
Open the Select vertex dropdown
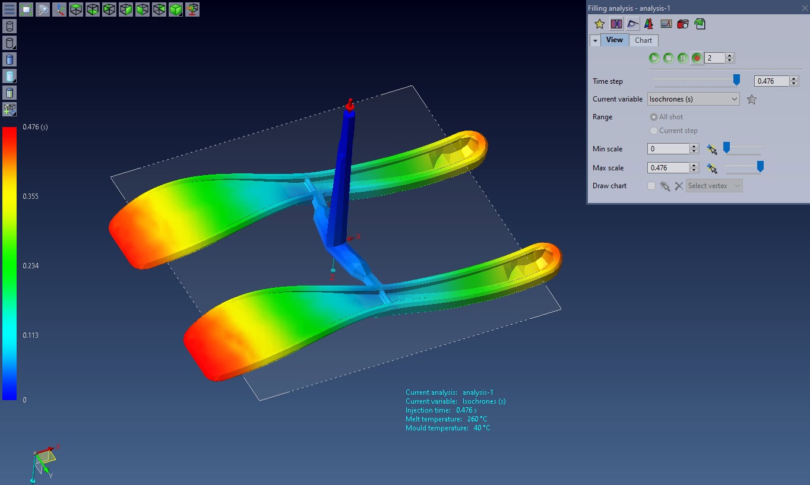click(x=714, y=186)
